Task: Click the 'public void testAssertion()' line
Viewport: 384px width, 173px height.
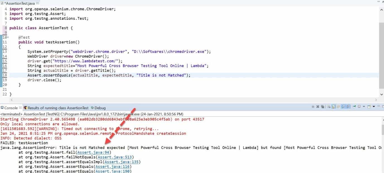Action: click(49, 42)
